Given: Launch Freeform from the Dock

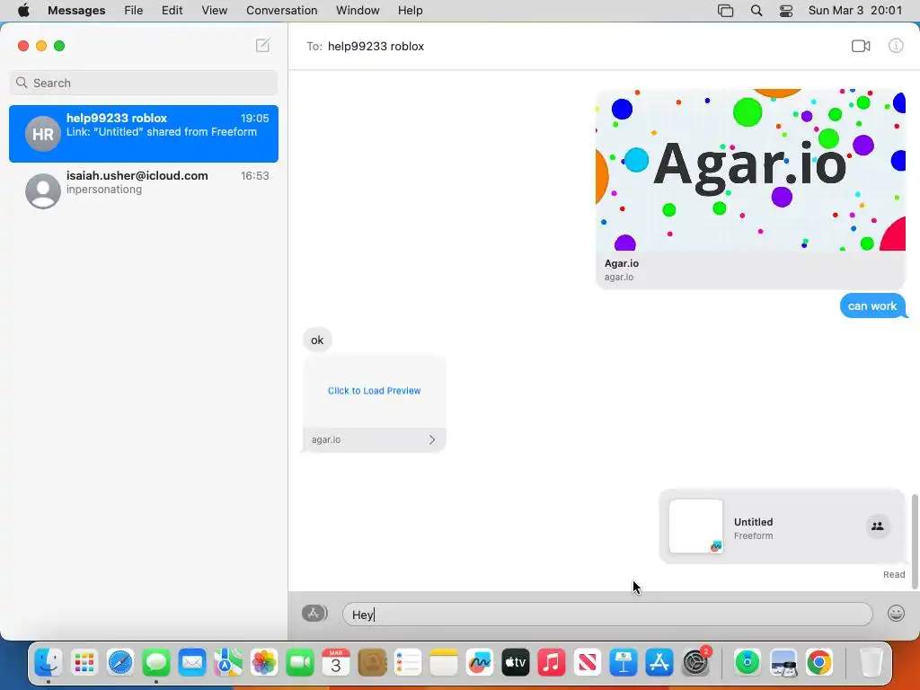Looking at the screenshot, I should tap(480, 662).
